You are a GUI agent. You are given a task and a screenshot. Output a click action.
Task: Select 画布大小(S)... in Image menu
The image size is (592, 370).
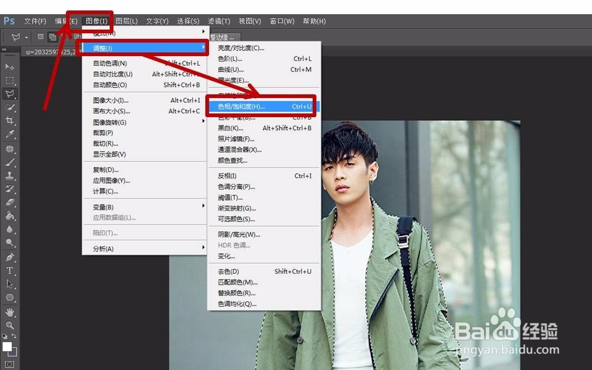145,112
